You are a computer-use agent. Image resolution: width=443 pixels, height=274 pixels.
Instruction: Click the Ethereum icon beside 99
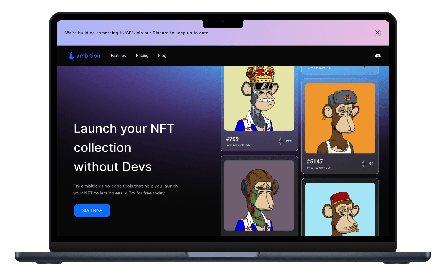click(x=364, y=164)
